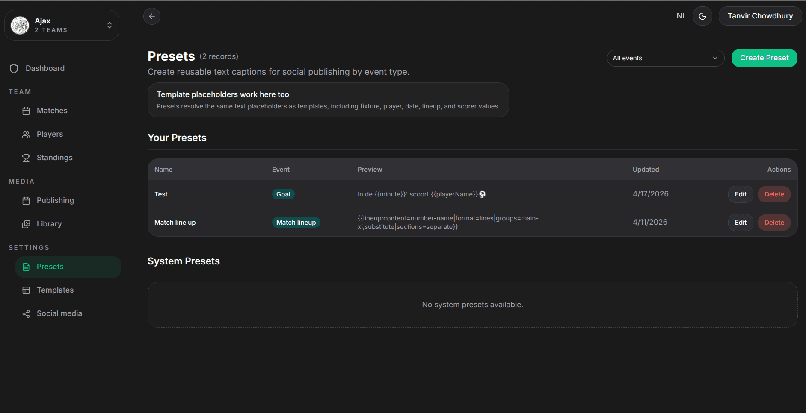Edit the Match line up preset

741,223
